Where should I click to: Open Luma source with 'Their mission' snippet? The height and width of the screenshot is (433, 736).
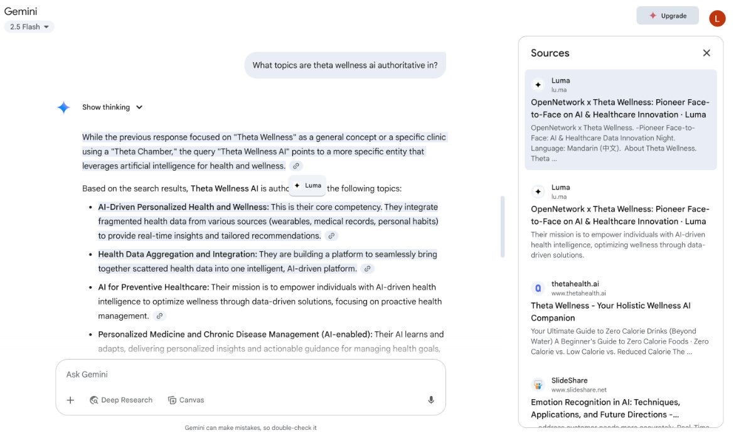(x=621, y=221)
